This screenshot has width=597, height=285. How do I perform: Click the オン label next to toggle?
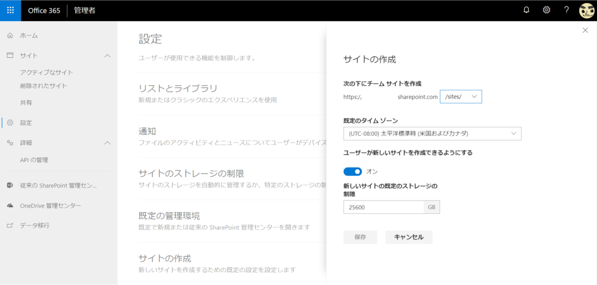[372, 171]
